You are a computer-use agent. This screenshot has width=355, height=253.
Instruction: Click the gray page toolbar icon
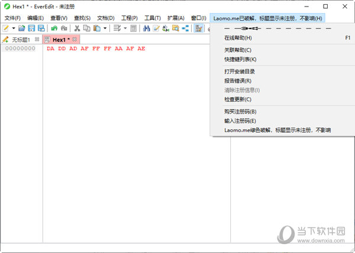[x=133, y=28]
